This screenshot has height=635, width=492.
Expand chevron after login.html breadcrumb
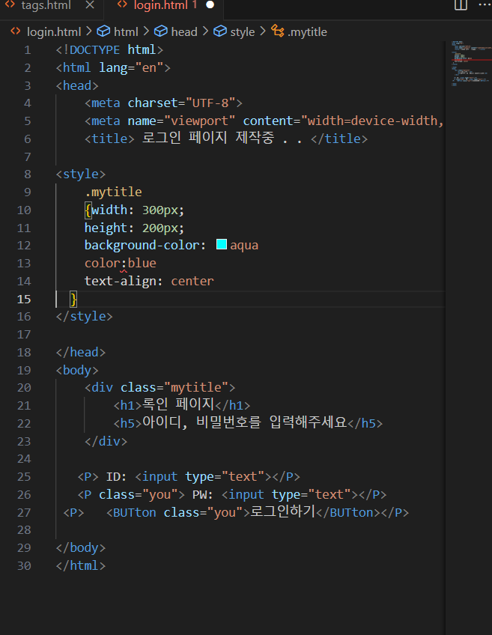(x=88, y=31)
